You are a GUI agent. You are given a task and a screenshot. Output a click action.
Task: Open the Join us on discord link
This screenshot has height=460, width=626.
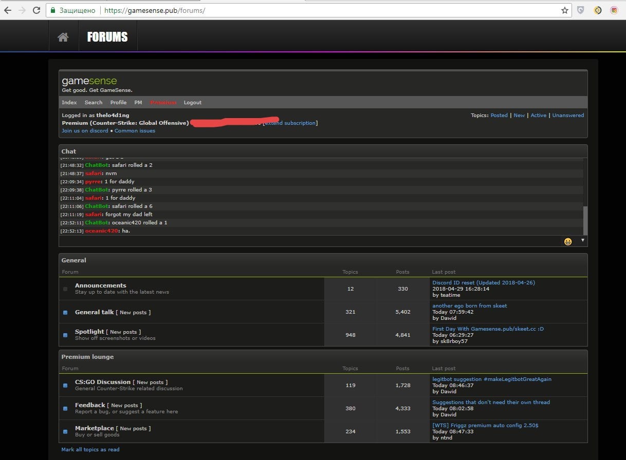point(85,131)
